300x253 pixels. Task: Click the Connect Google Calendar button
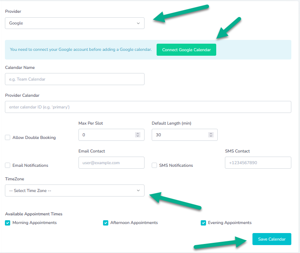point(186,50)
